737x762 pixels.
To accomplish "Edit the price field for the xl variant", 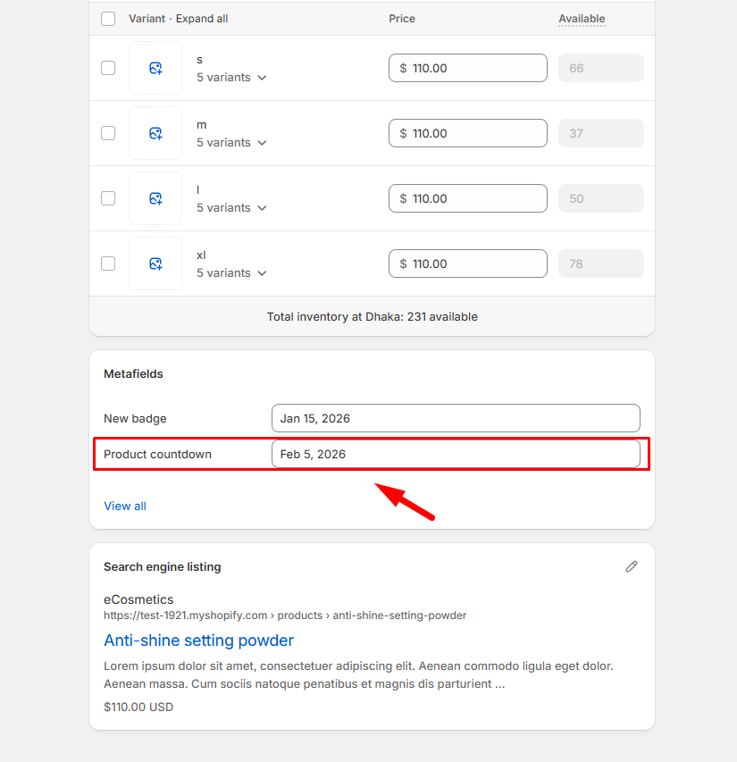I will (x=468, y=264).
